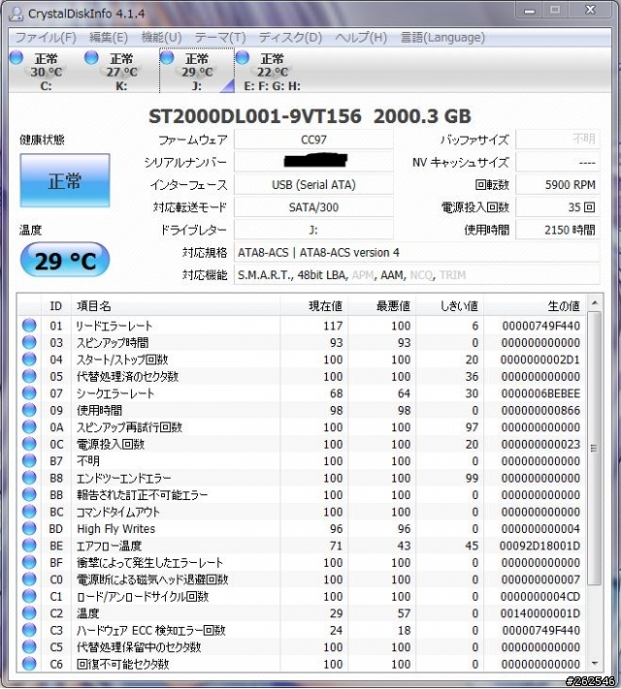Click the ドライブレター field showing J:
Screen dimensions: 621x689
pos(313,230)
